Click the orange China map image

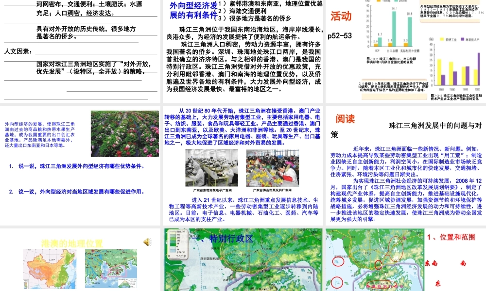pyautogui.click(x=50, y=269)
